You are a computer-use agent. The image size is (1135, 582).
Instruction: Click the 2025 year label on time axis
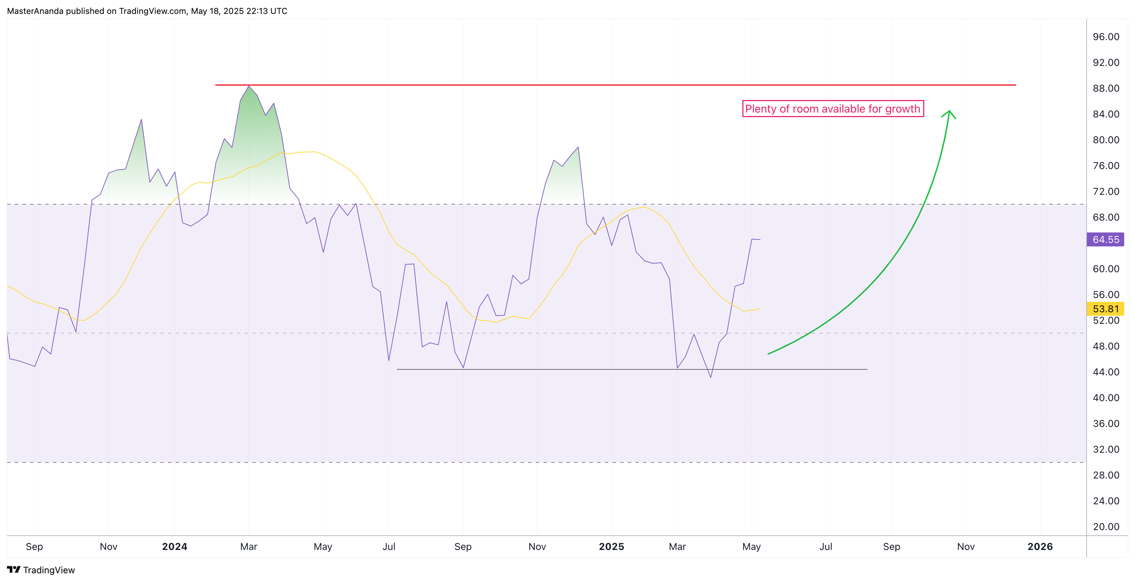611,547
